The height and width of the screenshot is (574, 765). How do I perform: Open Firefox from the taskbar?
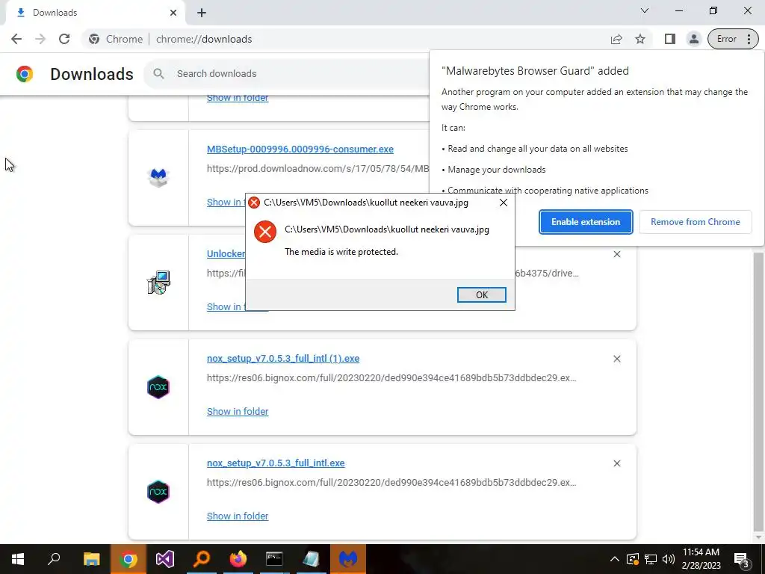pyautogui.click(x=238, y=559)
